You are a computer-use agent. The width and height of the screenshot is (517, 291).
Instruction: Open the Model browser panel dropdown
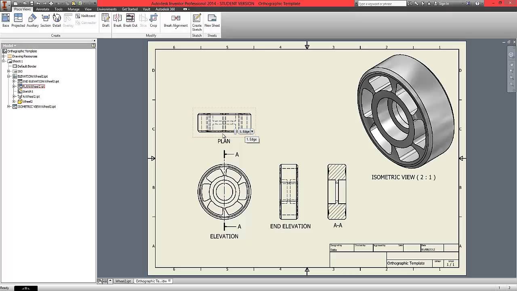[15, 46]
